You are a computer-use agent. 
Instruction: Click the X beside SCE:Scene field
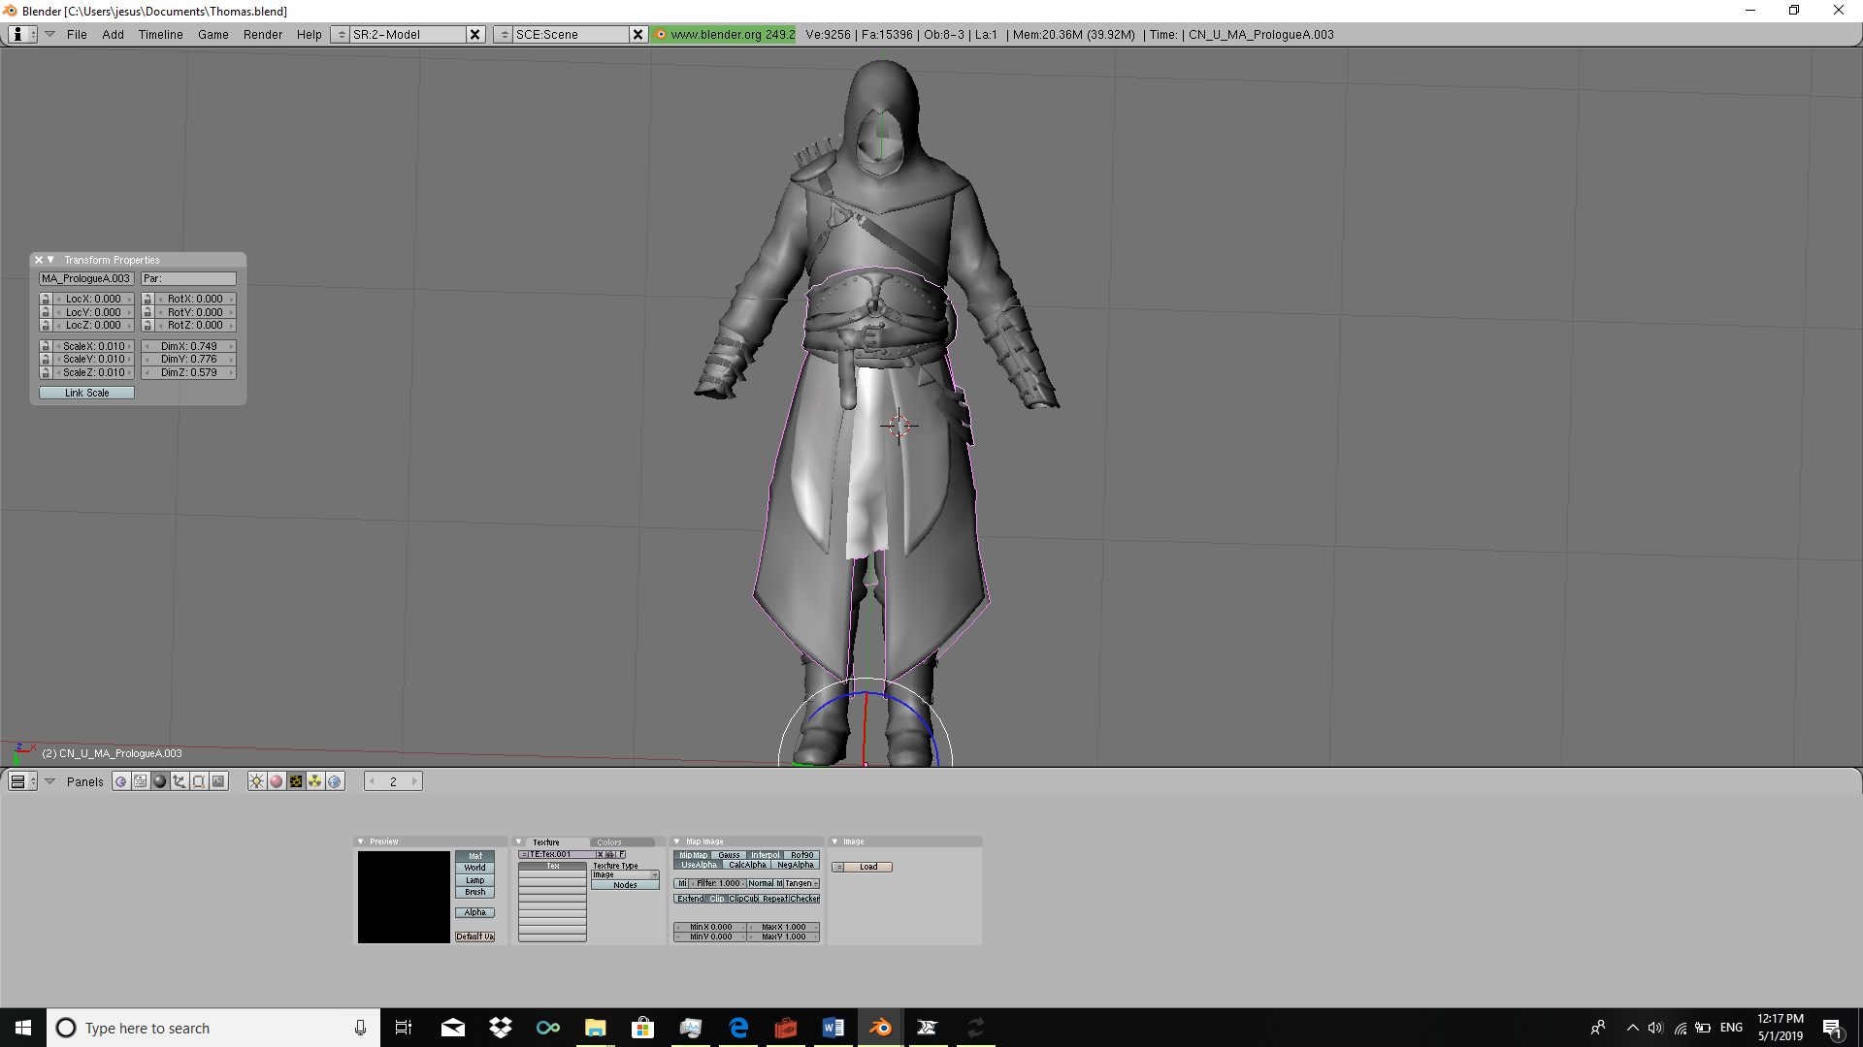637,34
